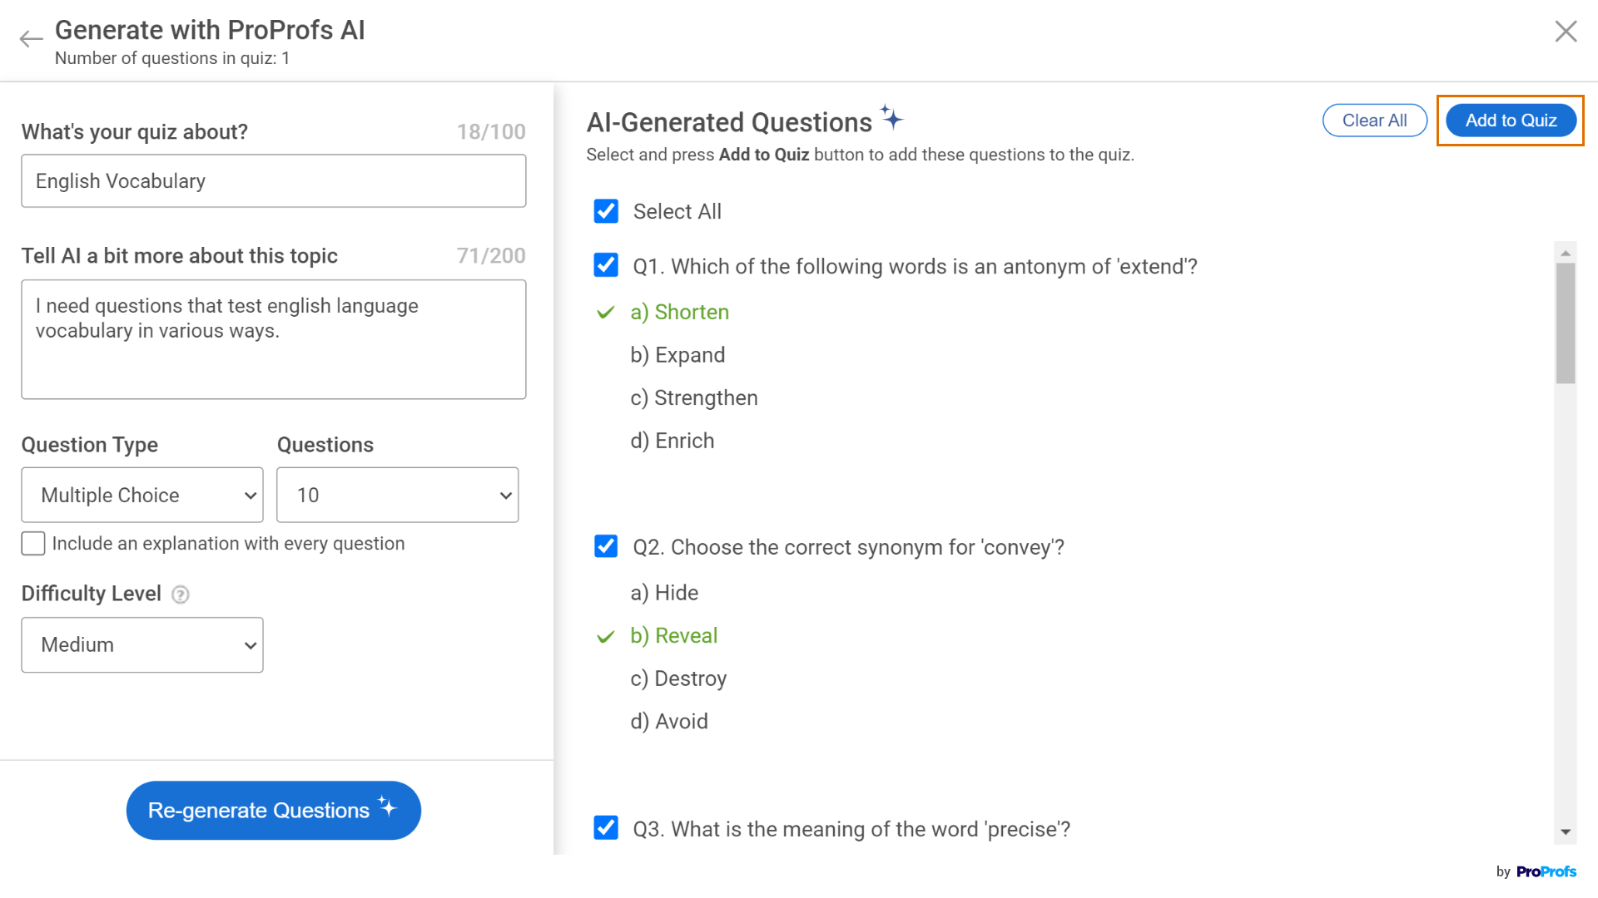Viewport: 1598px width, 898px height.
Task: Click the sparkle icon beside AI-Generated Questions
Action: click(891, 117)
